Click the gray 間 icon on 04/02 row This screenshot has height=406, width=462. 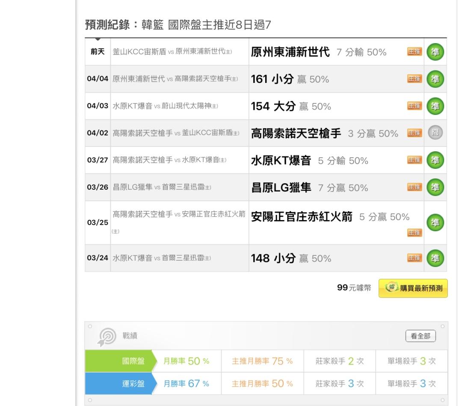[x=435, y=133]
